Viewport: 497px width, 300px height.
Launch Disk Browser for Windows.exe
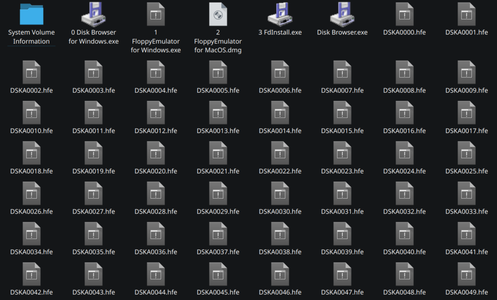coord(93,15)
